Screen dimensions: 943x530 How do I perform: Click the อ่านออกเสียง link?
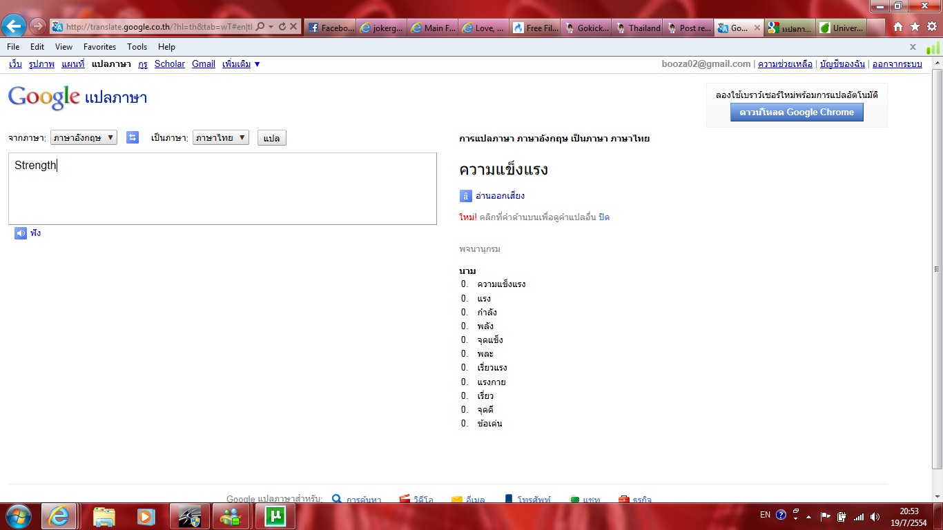[500, 196]
